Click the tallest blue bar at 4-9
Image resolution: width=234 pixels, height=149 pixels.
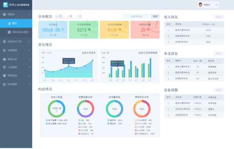coord(150,68)
